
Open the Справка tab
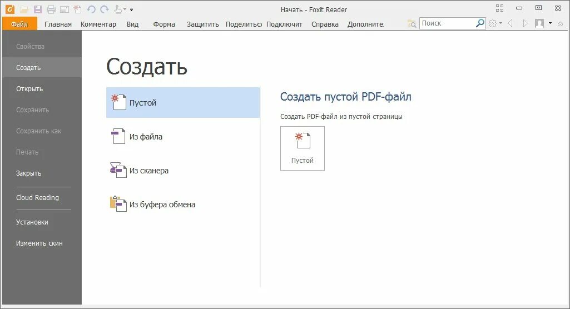coord(325,24)
